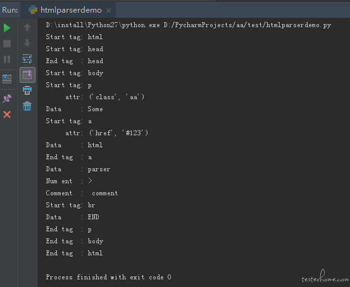Print the console output using printer icon
The height and width of the screenshot is (287, 350).
27,90
